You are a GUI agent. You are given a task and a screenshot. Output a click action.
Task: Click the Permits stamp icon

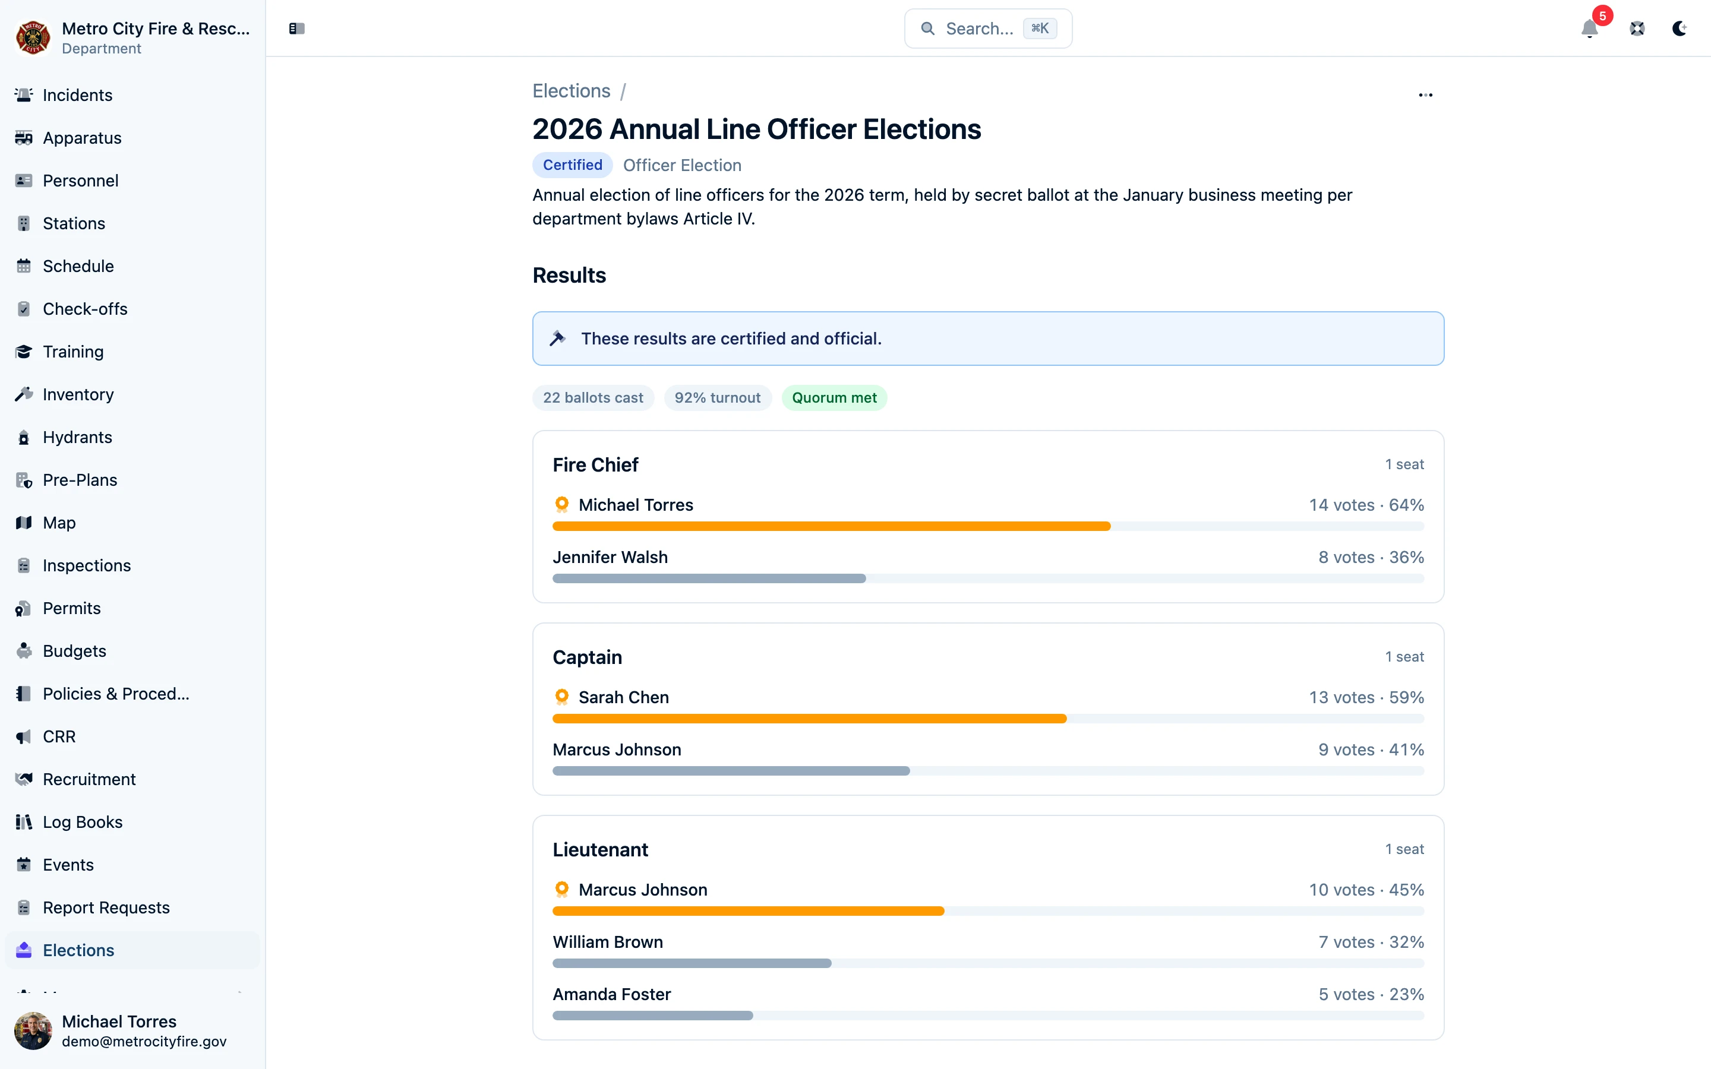[x=23, y=608]
